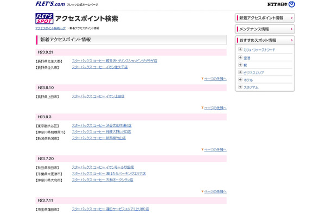The height and width of the screenshot is (217, 331).
Task: Open the Starbucks link for 東京都渋谷区
Action: [101, 125]
